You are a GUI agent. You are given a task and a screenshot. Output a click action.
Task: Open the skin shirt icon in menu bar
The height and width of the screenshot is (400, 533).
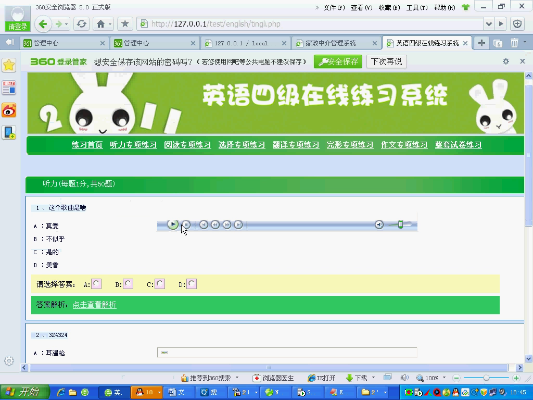[x=466, y=7]
